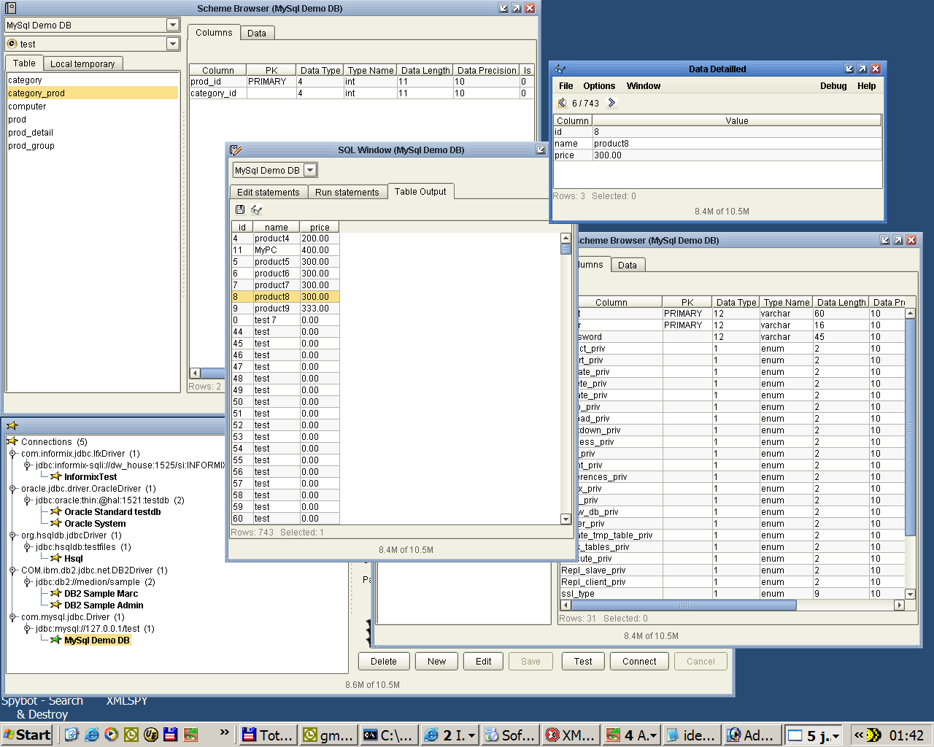
Task: Click the Connect button
Action: [x=639, y=662]
